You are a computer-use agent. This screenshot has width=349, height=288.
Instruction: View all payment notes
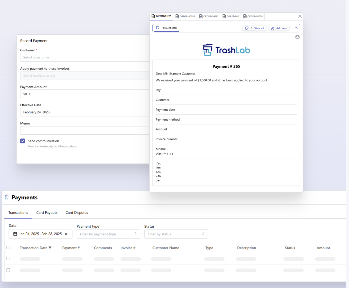point(254,28)
